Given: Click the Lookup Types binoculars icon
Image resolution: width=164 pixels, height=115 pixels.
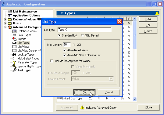Looking at the screenshot, I should tap(14, 55).
